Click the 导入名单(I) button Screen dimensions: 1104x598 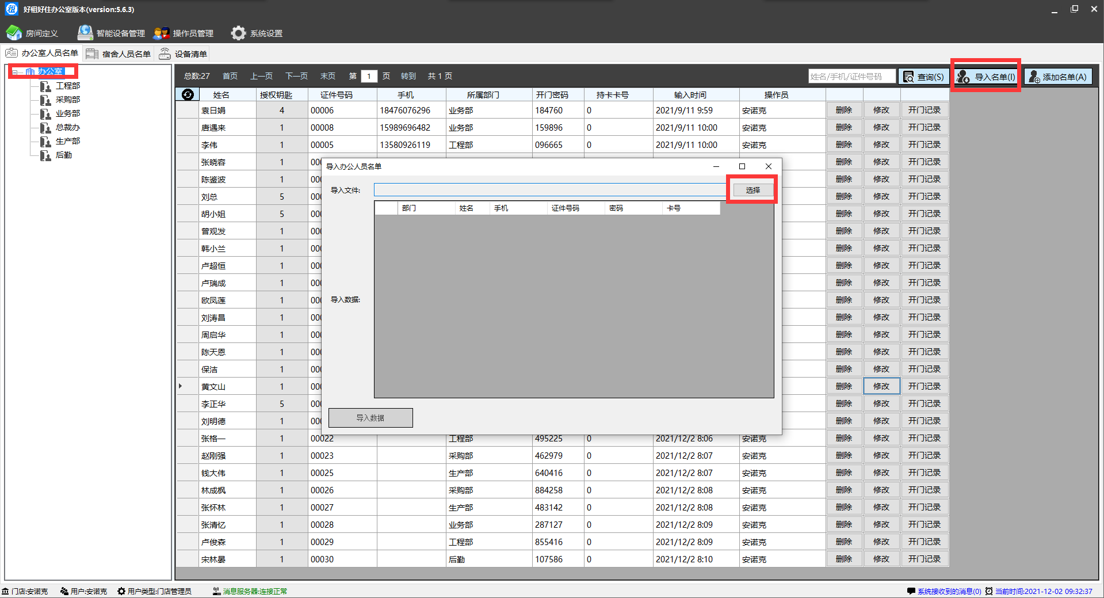pos(986,77)
